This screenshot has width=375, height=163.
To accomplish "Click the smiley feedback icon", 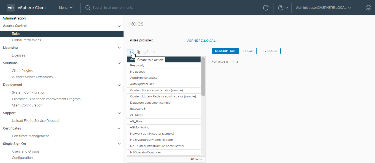I will point(368,8).
